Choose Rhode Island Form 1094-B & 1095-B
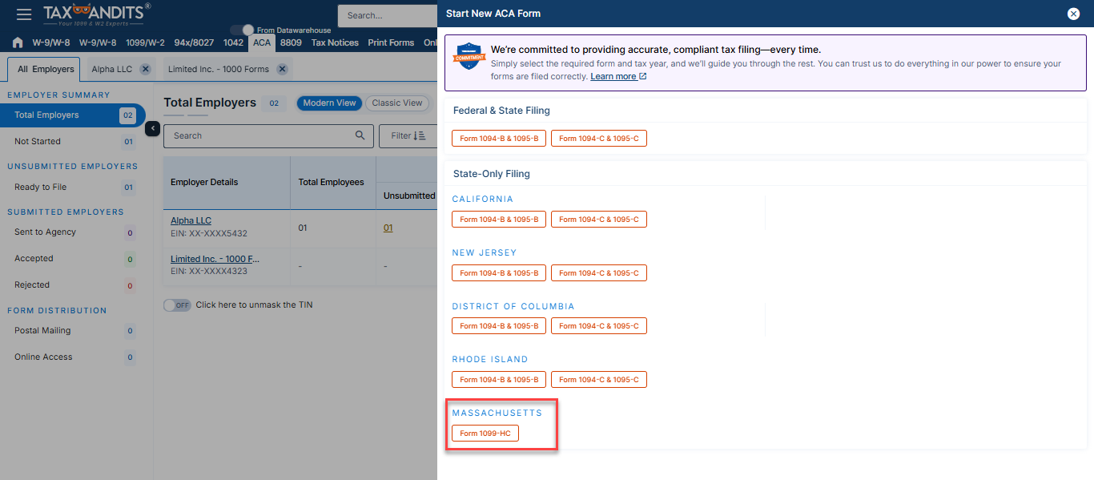The image size is (1094, 480). click(499, 380)
